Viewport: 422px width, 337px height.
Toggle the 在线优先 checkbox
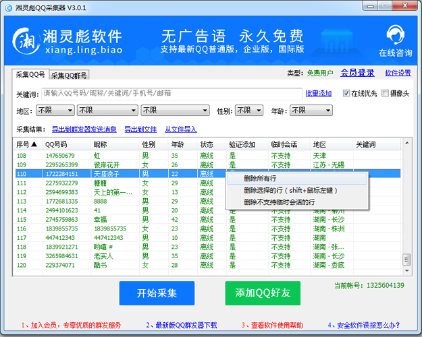pyautogui.click(x=346, y=93)
